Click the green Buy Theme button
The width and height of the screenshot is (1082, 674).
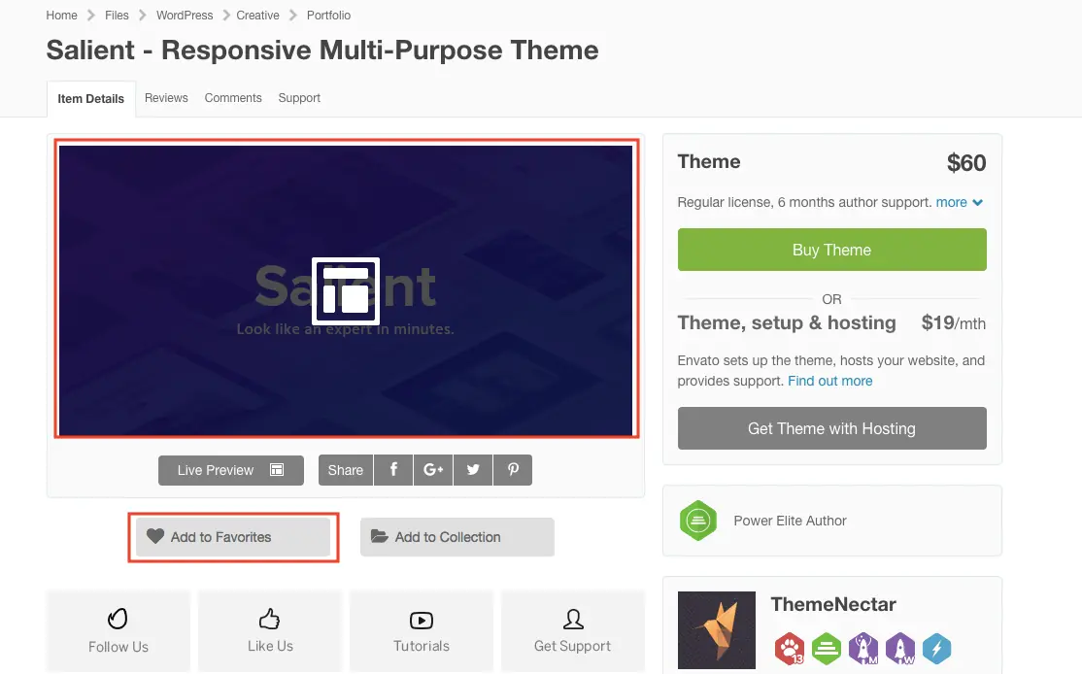pyautogui.click(x=831, y=250)
